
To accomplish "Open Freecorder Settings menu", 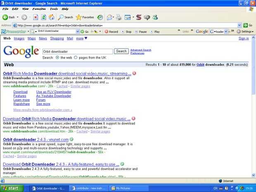I will [x=245, y=31].
